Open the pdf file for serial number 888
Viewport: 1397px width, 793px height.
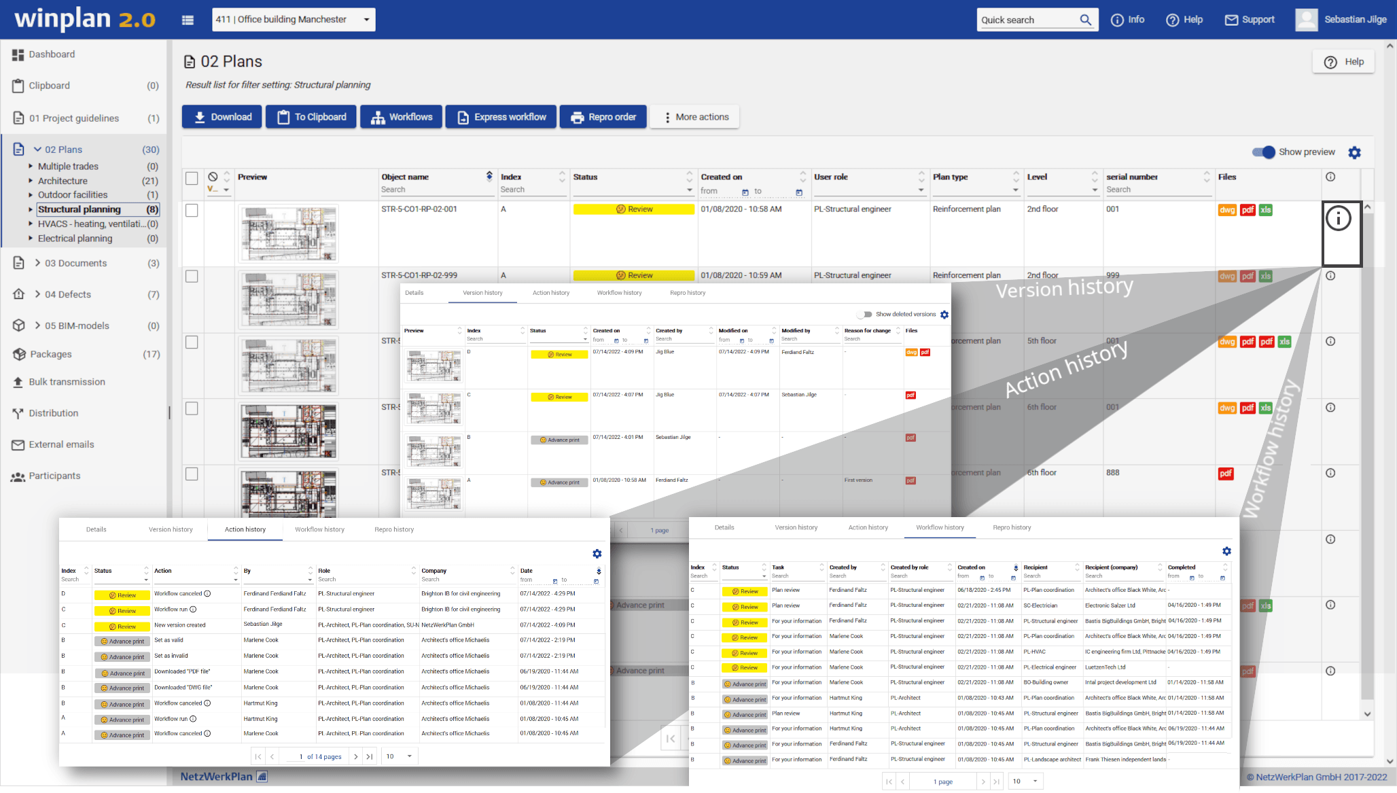tap(1226, 474)
